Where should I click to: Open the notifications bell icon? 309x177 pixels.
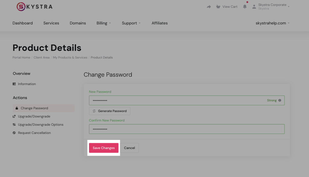click(245, 7)
